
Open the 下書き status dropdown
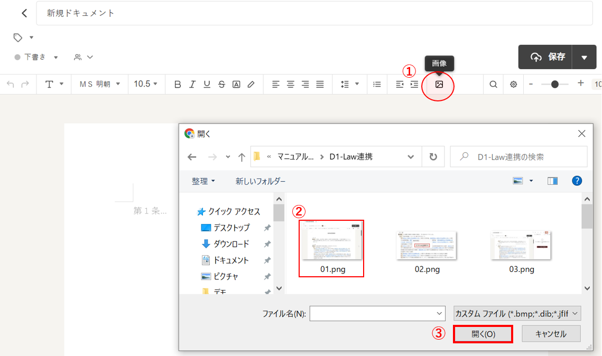point(36,57)
